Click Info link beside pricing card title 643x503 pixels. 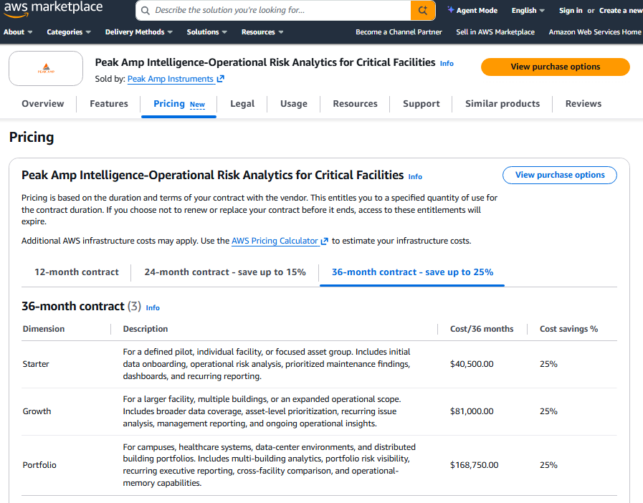pos(415,177)
